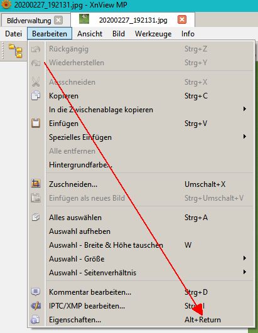The width and height of the screenshot is (258, 333).
Task: Click the Kommentar bearbeiten speech bubble icon
Action: point(36,292)
